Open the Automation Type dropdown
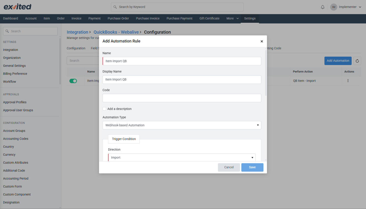Screen dimensions: 366x209 pos(182,125)
